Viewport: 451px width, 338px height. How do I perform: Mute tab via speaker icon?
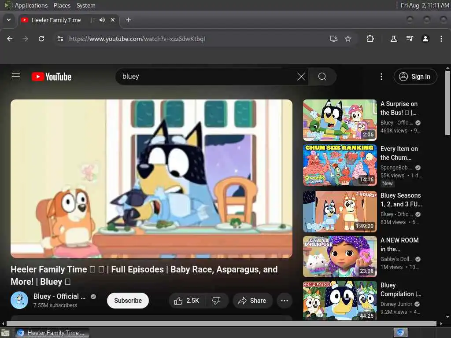[x=102, y=20]
